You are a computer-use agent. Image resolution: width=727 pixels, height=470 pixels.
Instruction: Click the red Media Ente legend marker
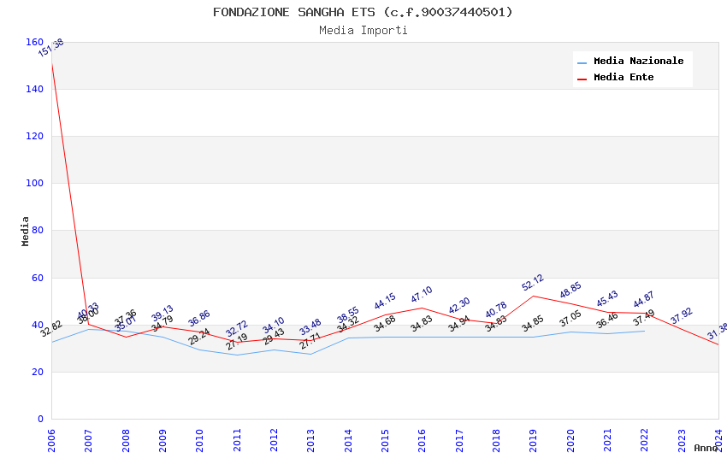click(582, 79)
